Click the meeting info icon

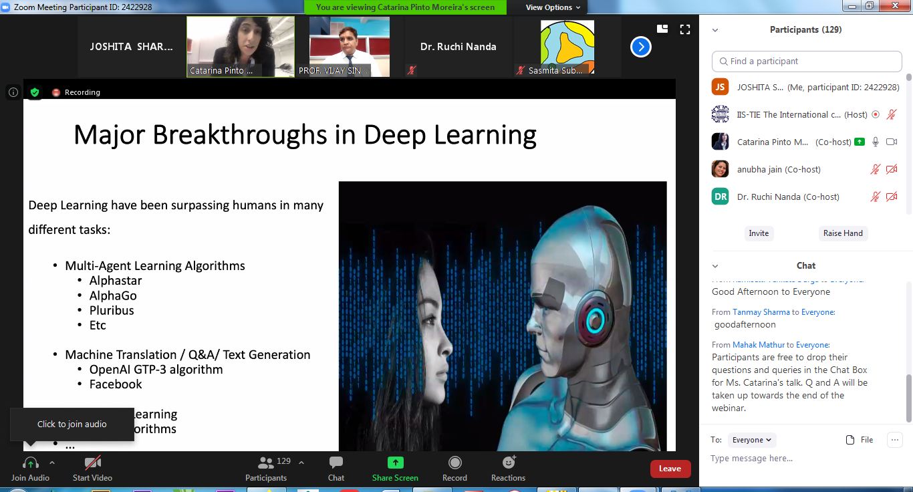pos(13,92)
